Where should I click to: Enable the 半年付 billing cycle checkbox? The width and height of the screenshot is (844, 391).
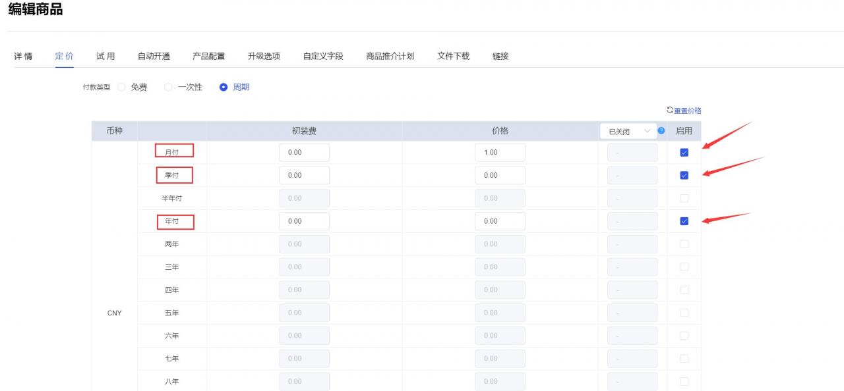[684, 198]
